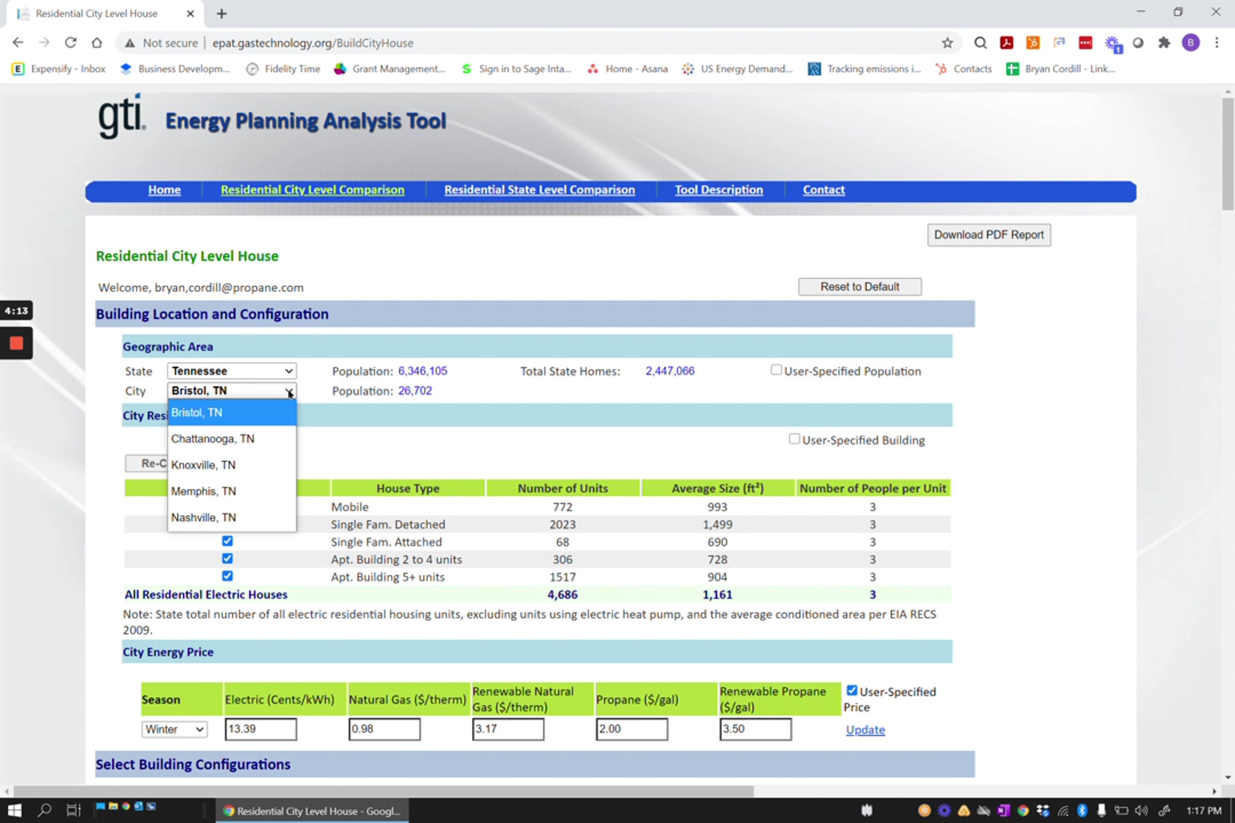The height and width of the screenshot is (823, 1235).
Task: Select Chattanooga, TN from city list
Action: (232, 439)
